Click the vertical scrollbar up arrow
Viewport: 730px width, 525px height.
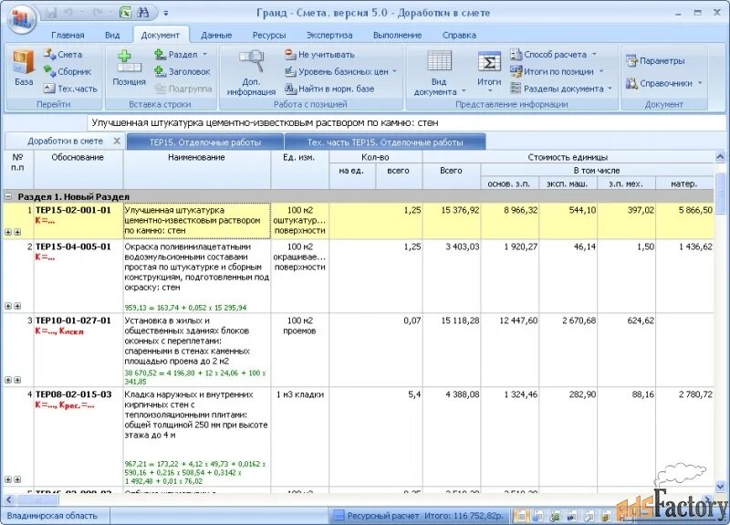pos(719,157)
